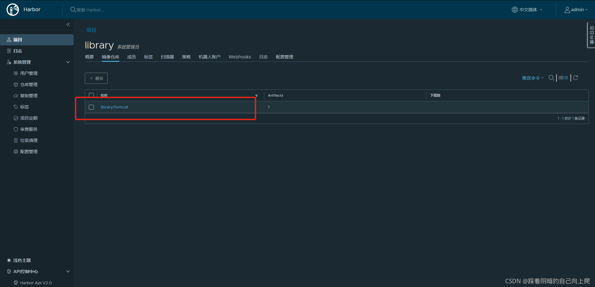Switch to the 成员 tab
The height and width of the screenshot is (287, 595).
[x=132, y=57]
